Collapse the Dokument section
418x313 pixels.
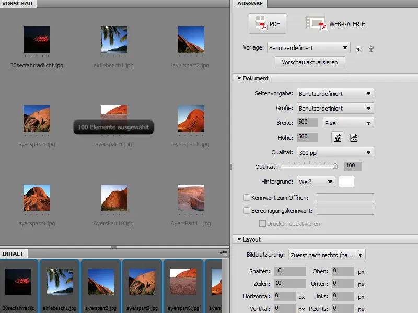(x=239, y=78)
